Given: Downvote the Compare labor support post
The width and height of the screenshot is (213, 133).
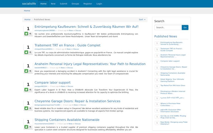Looking at the screenshot, I should coord(30,90).
